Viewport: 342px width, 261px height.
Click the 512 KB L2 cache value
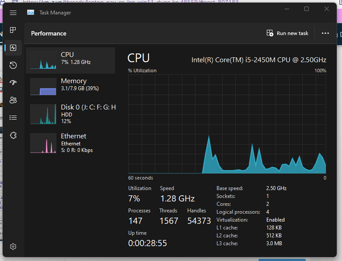click(x=274, y=236)
